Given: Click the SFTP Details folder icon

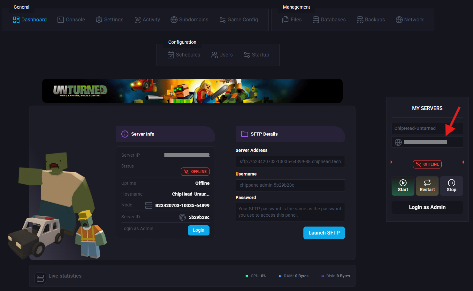Looking at the screenshot, I should pyautogui.click(x=245, y=134).
